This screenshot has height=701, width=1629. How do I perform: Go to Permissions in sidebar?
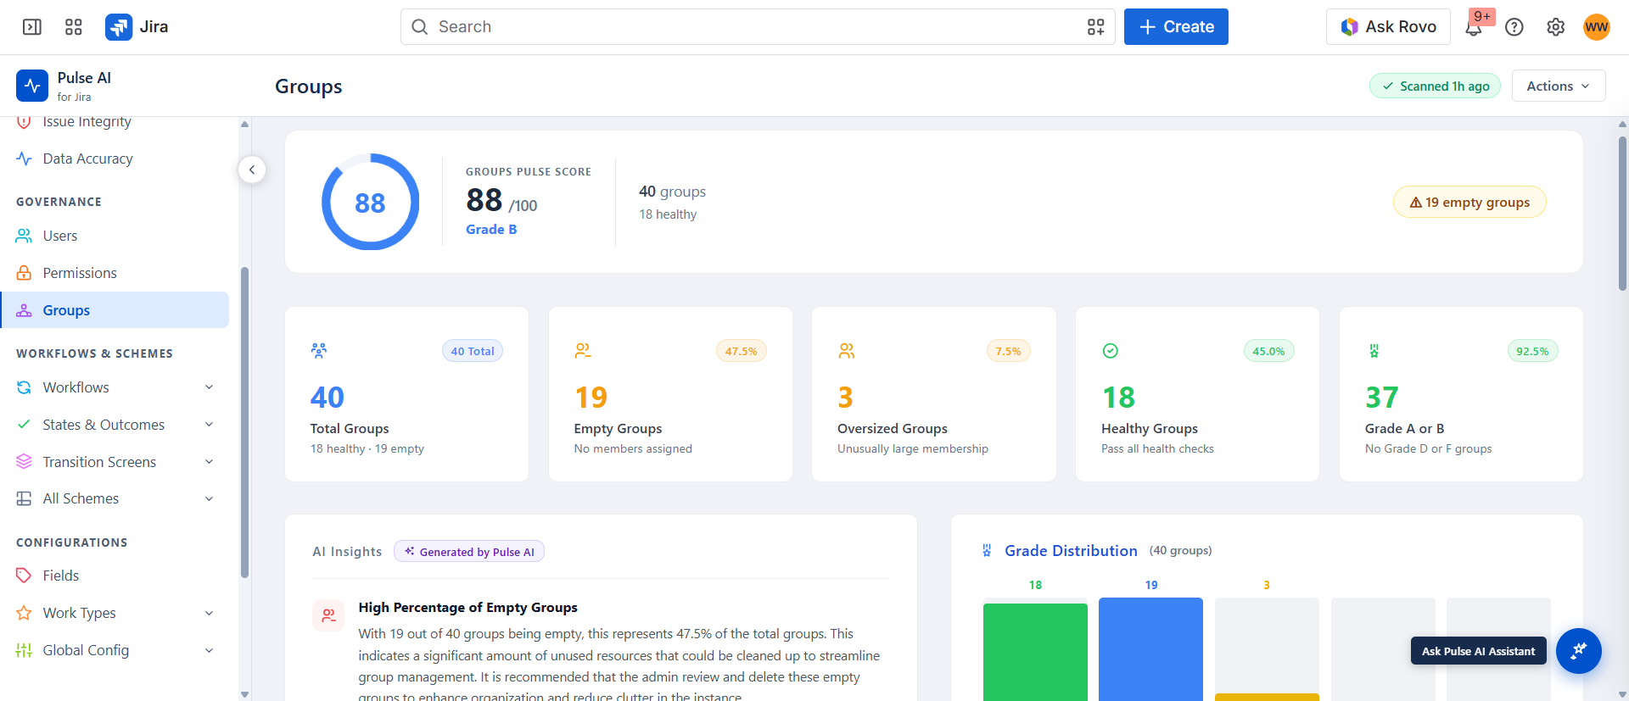point(115,273)
